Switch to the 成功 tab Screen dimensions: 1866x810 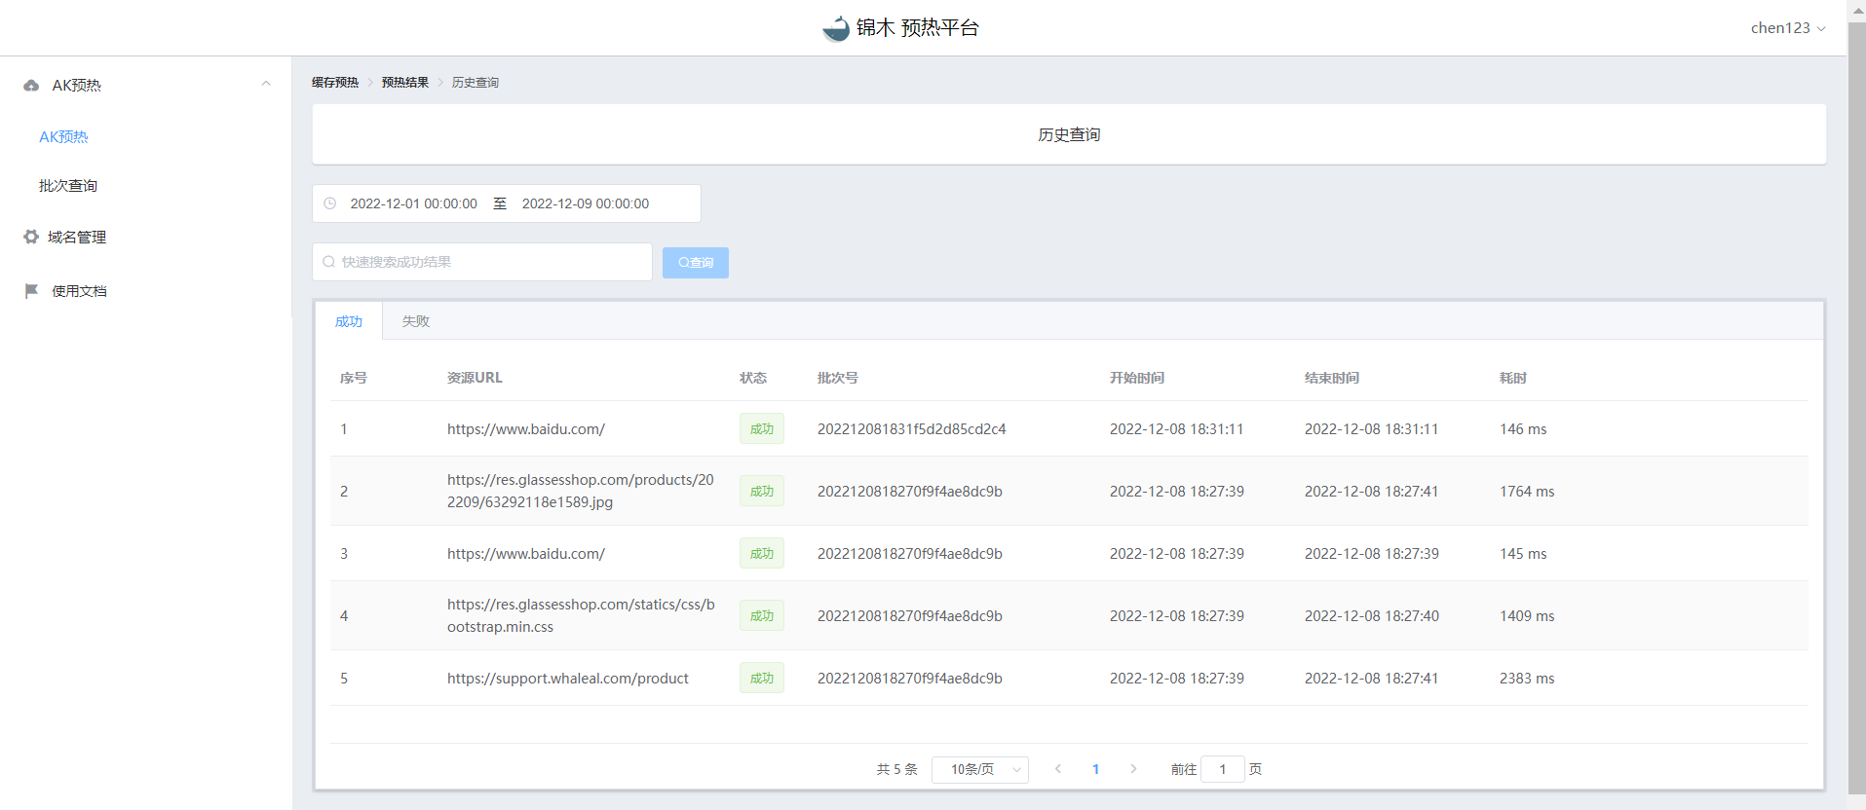[x=349, y=321]
